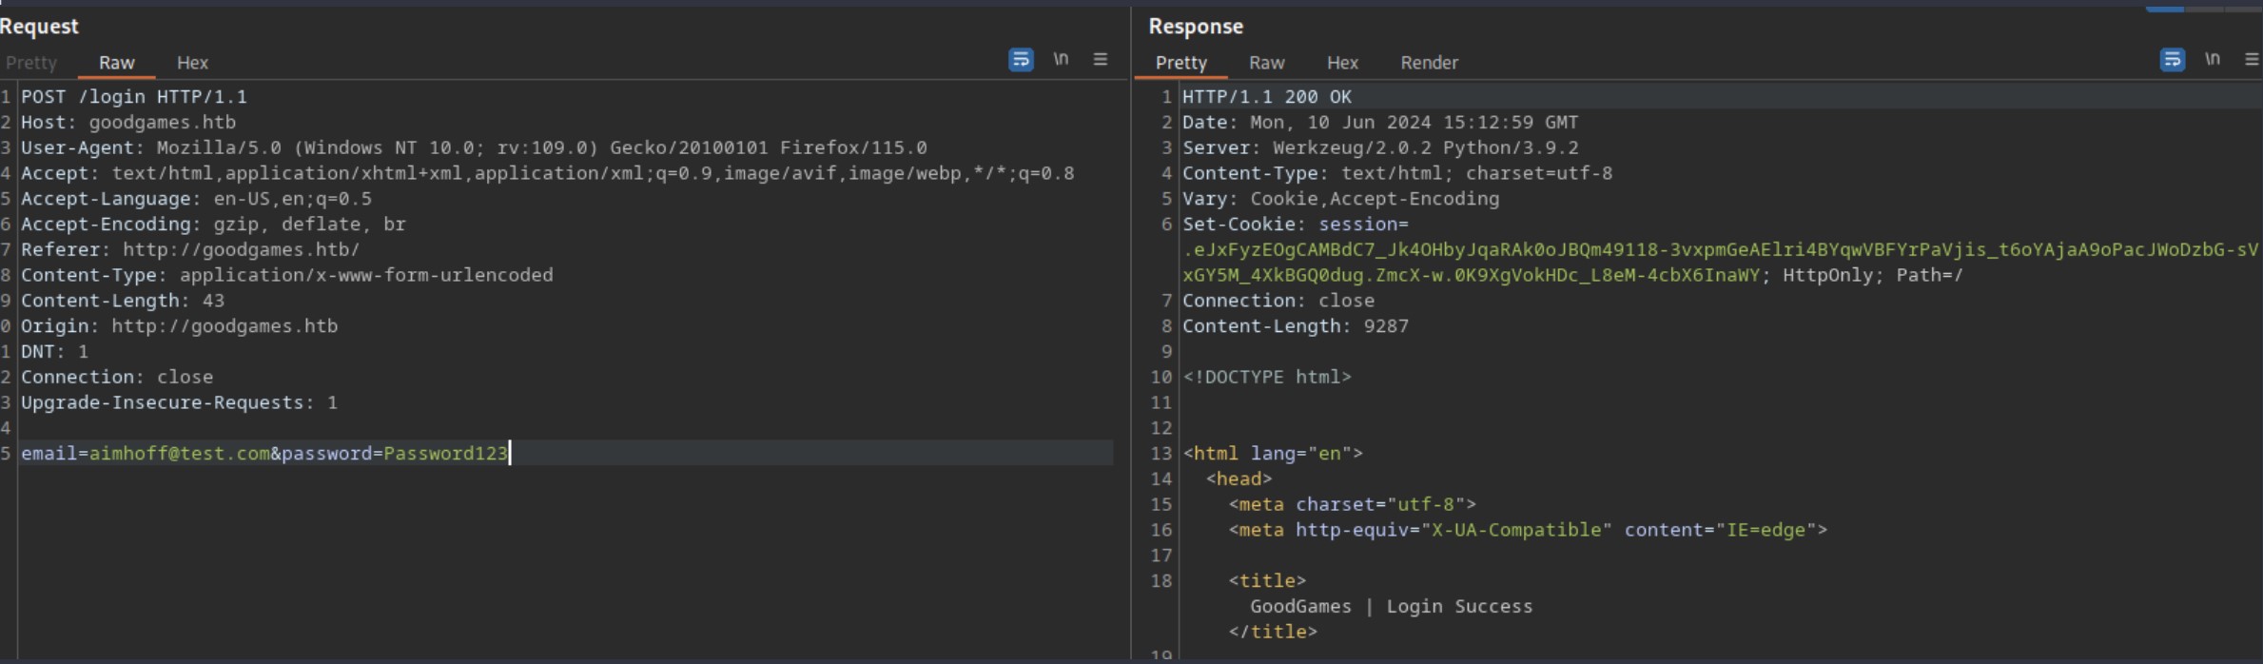Click the Content-Length: 43 request header
This screenshot has width=2263, height=664.
[x=123, y=301]
